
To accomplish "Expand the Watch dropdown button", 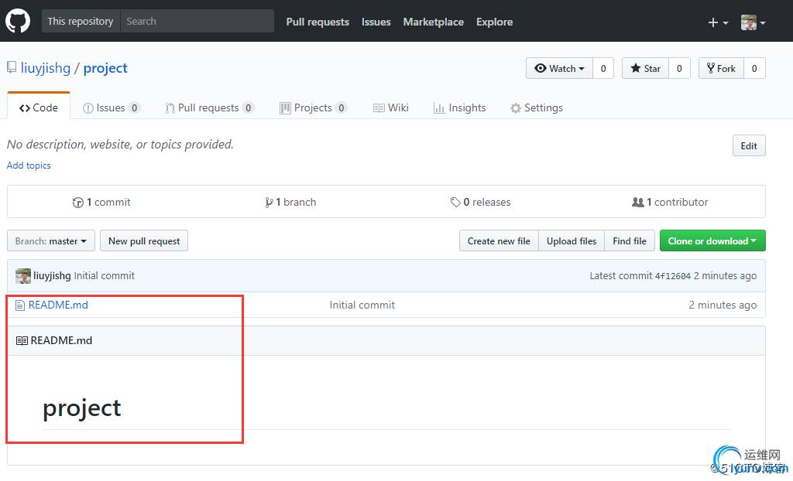I will tap(559, 68).
